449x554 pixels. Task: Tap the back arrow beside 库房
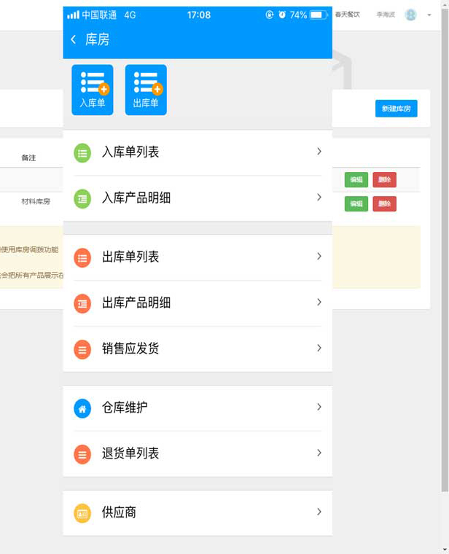tap(74, 40)
